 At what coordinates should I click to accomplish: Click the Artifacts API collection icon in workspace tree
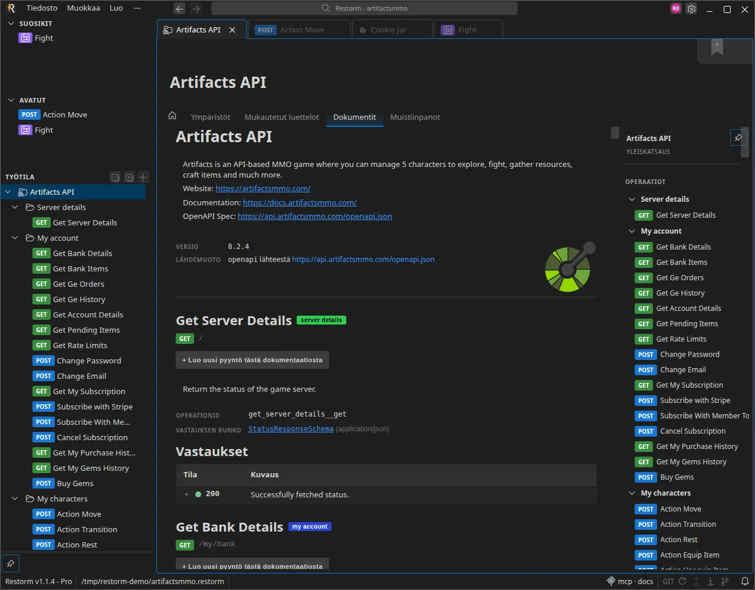pyautogui.click(x=22, y=192)
